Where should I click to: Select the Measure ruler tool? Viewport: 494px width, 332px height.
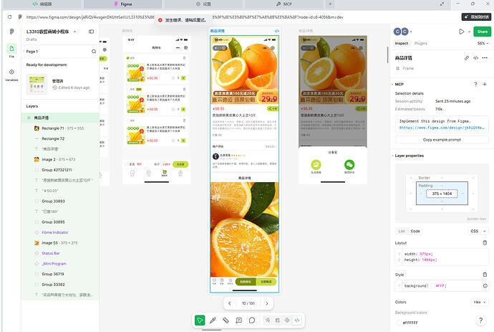click(226, 321)
